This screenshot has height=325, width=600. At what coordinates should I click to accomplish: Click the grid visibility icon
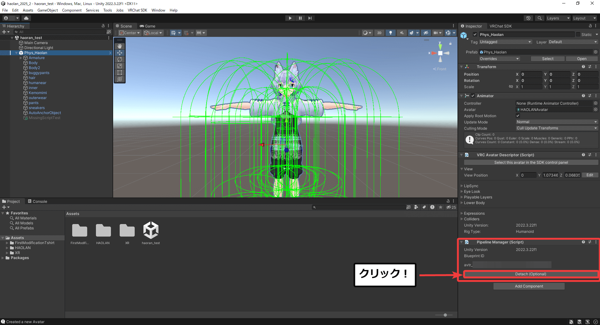tap(173, 33)
